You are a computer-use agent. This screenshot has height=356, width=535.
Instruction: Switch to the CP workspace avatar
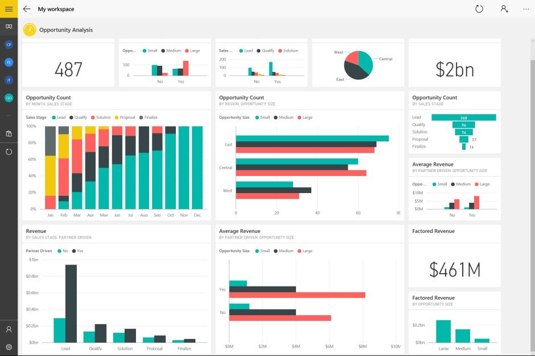tap(9, 44)
